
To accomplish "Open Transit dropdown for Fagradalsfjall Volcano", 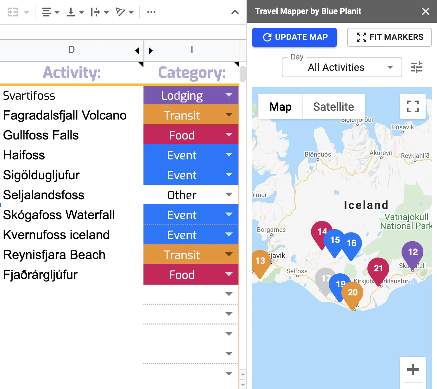I will (x=229, y=115).
